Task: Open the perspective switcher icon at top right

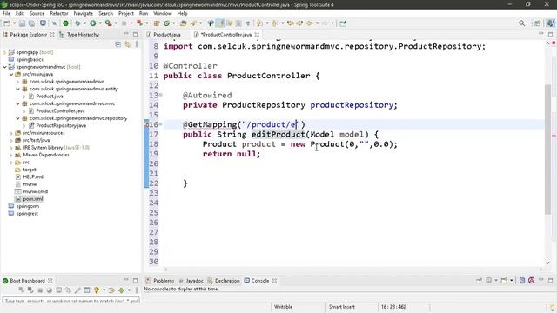Action: [x=538, y=23]
